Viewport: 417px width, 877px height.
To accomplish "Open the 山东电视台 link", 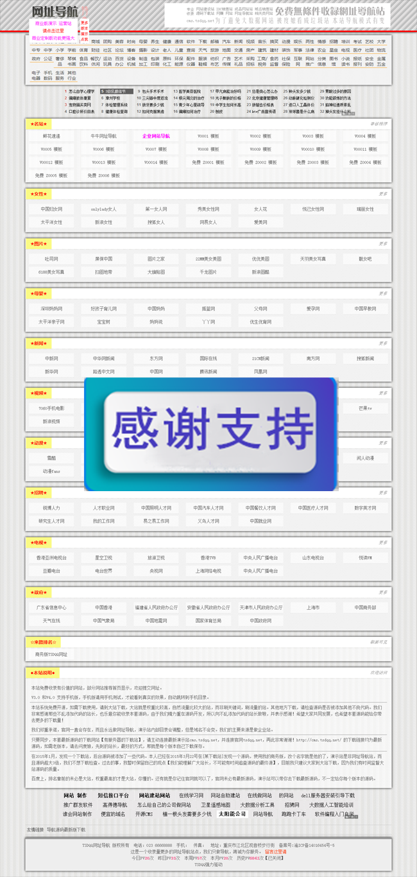I will tap(313, 558).
